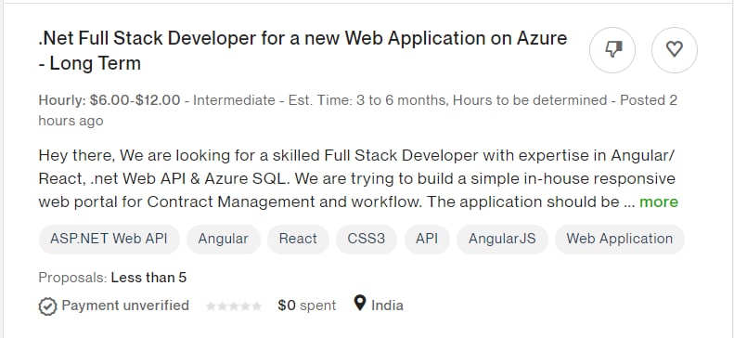Click the payment unverified badge icon
The height and width of the screenshot is (338, 734).
(x=47, y=306)
